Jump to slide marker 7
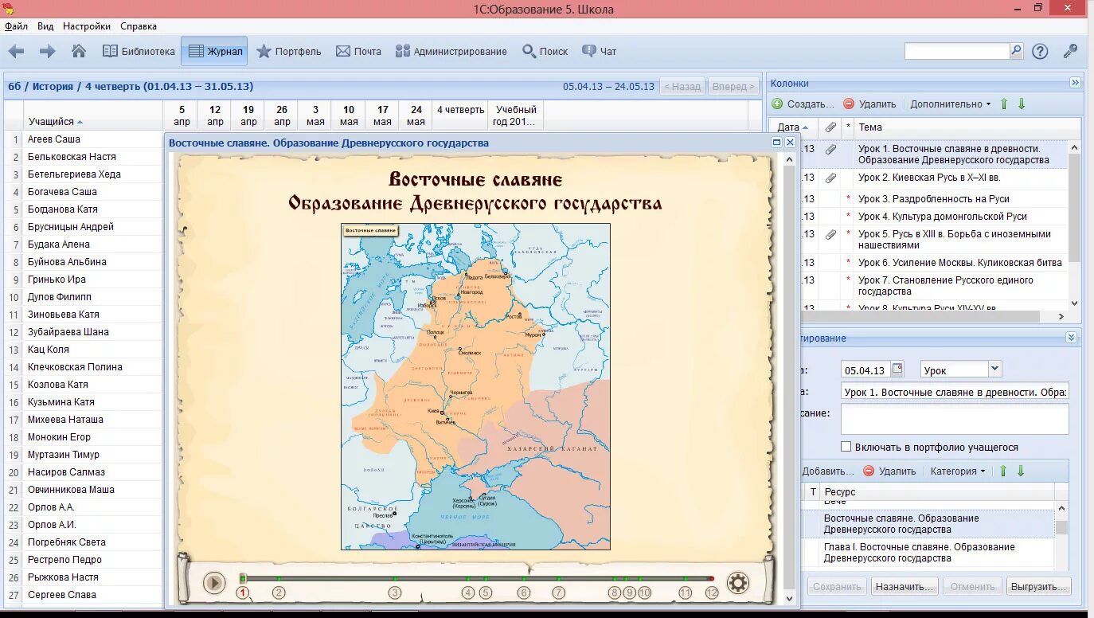 (559, 593)
